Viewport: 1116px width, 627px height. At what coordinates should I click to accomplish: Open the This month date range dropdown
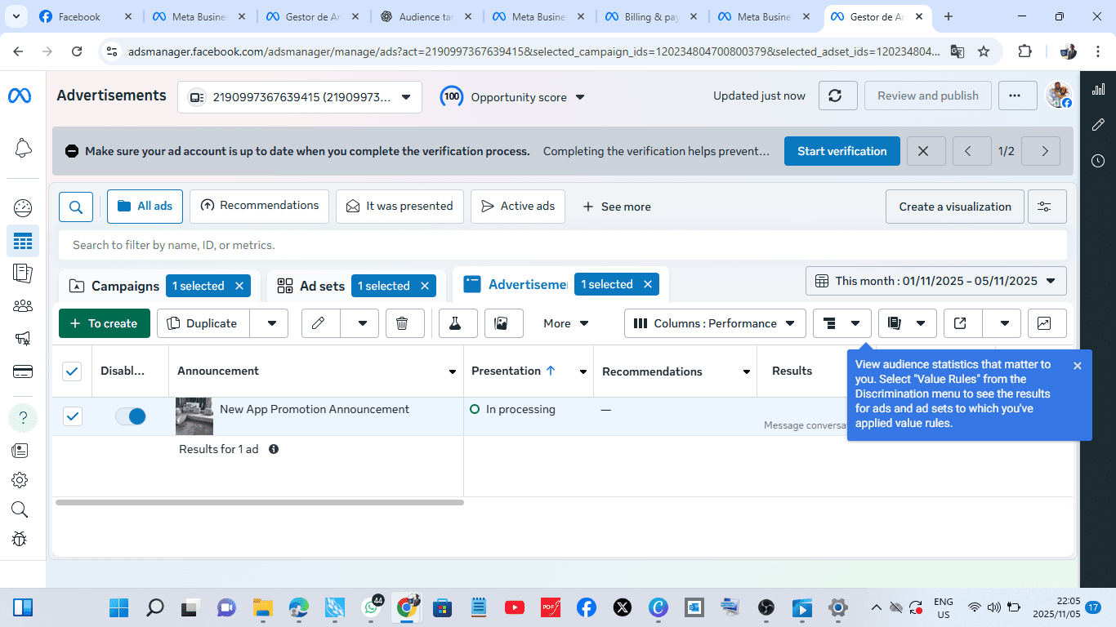[x=935, y=281]
